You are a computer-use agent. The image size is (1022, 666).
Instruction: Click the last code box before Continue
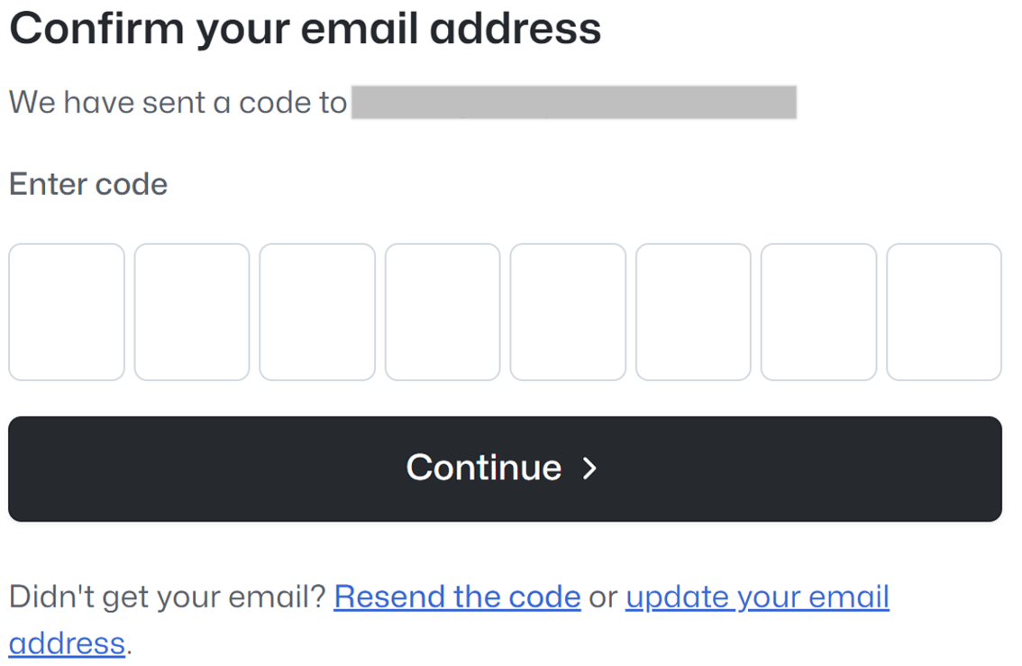click(x=944, y=312)
